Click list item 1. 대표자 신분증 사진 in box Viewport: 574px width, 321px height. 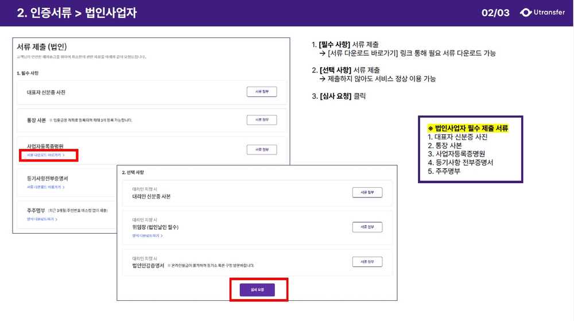click(x=457, y=137)
